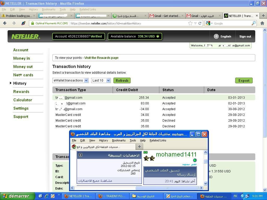Image resolution: width=267 pixels, height=200 pixels.
Task: Select the MasterCard credit 34.00 Accepted row
Action: [154, 115]
